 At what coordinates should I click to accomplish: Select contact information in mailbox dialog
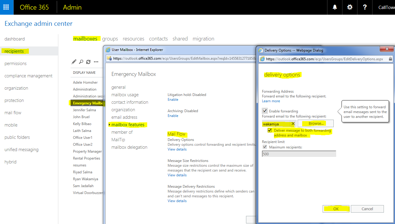[x=130, y=102]
